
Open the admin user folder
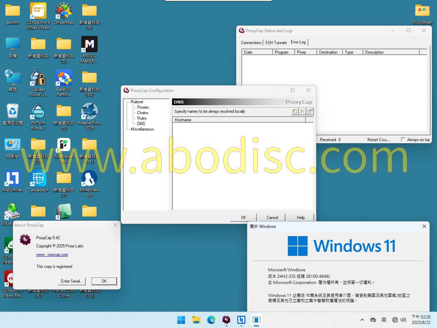click(x=13, y=14)
